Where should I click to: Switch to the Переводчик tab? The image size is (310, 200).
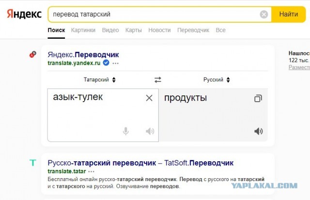point(193,30)
